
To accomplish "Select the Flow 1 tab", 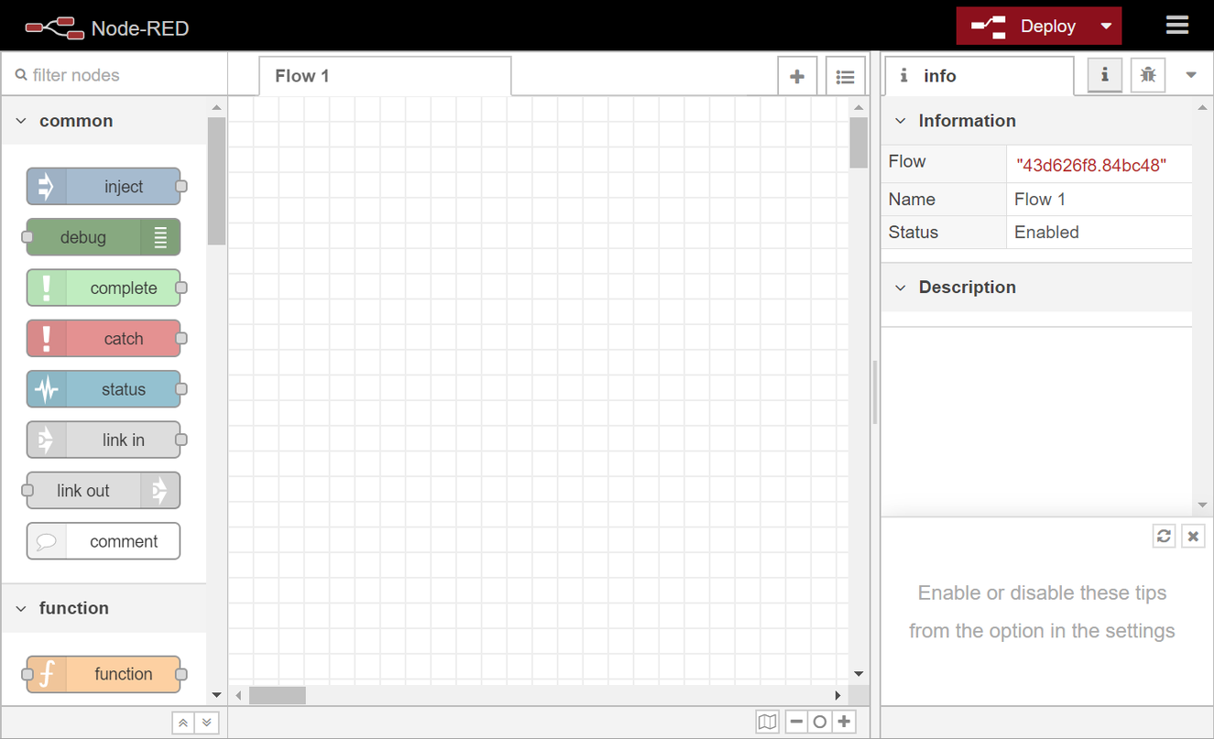I will (x=301, y=75).
